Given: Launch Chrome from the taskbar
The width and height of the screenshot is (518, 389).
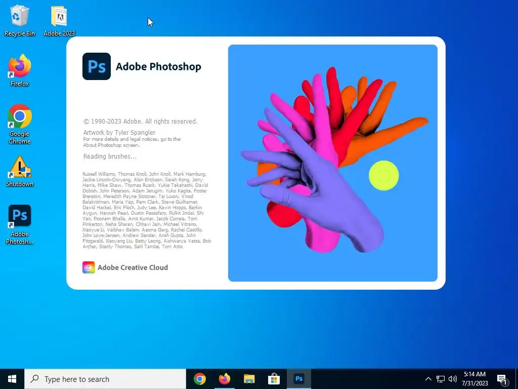Looking at the screenshot, I should click(x=199, y=379).
